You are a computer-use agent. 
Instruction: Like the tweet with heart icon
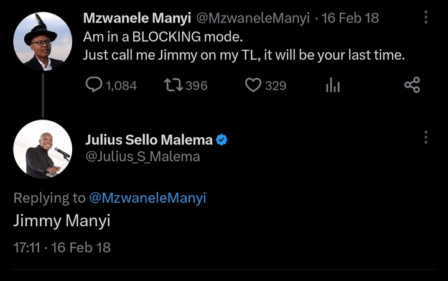[252, 85]
